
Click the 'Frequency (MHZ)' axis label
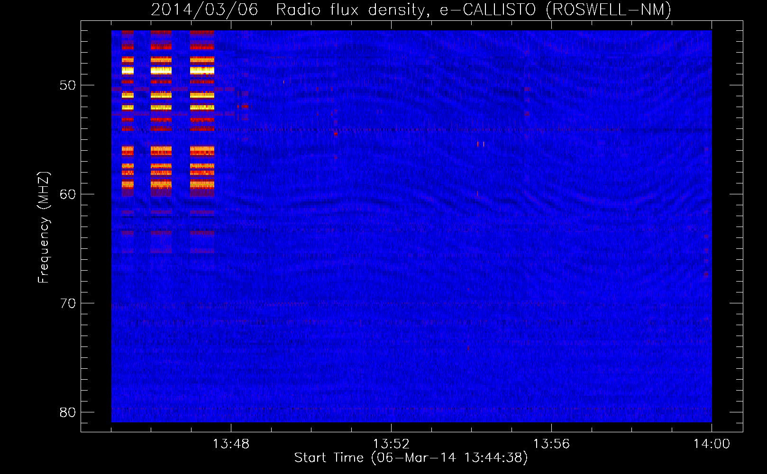click(x=44, y=228)
